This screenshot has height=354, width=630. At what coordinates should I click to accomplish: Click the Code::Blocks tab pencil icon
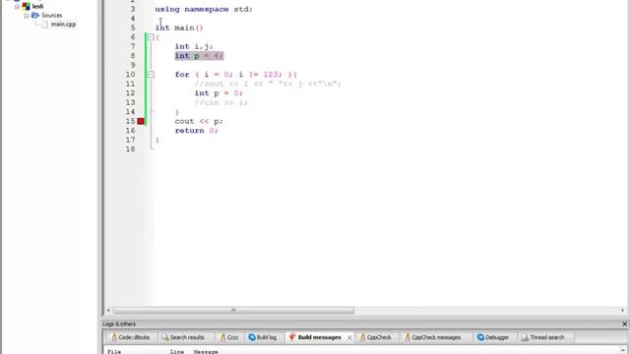click(114, 337)
